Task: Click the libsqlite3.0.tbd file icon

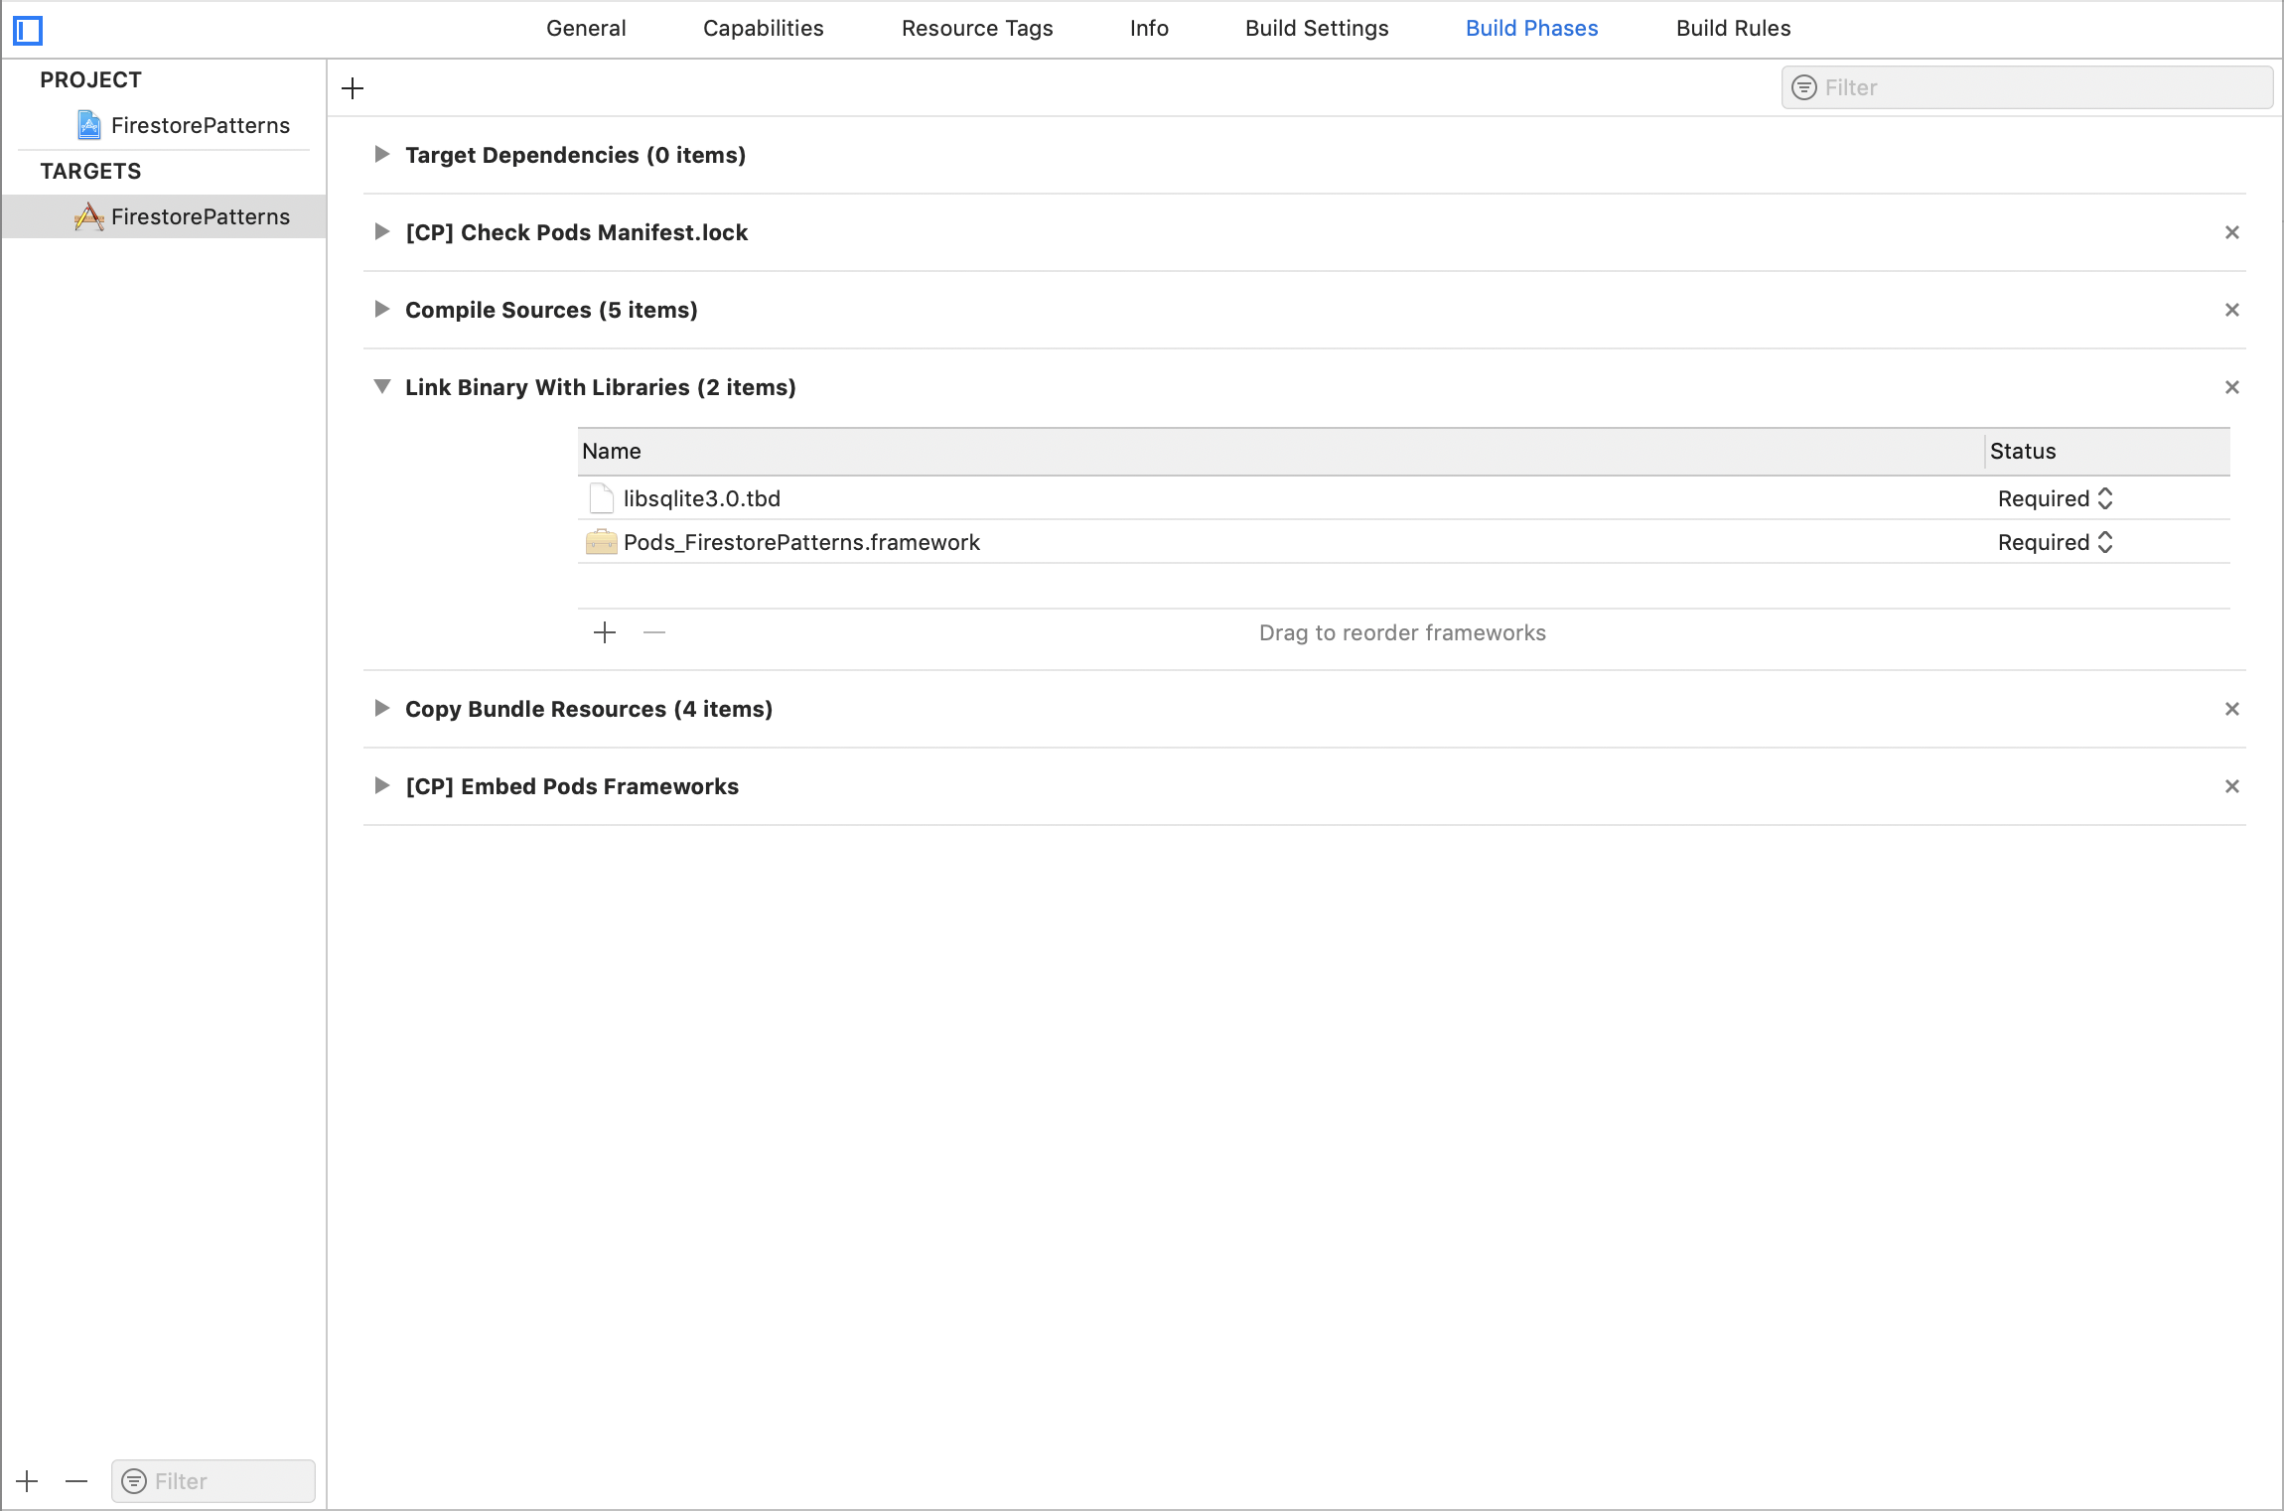Action: click(601, 497)
